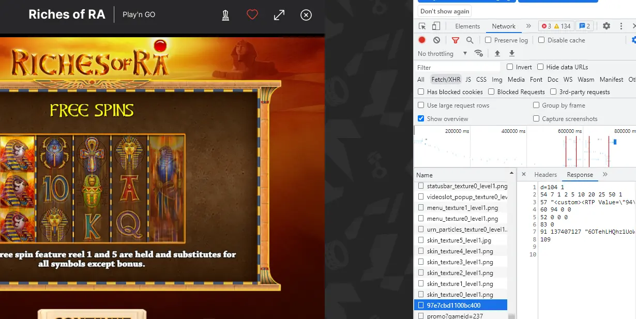636x319 pixels.
Task: Stop recording network log
Action: [422, 40]
